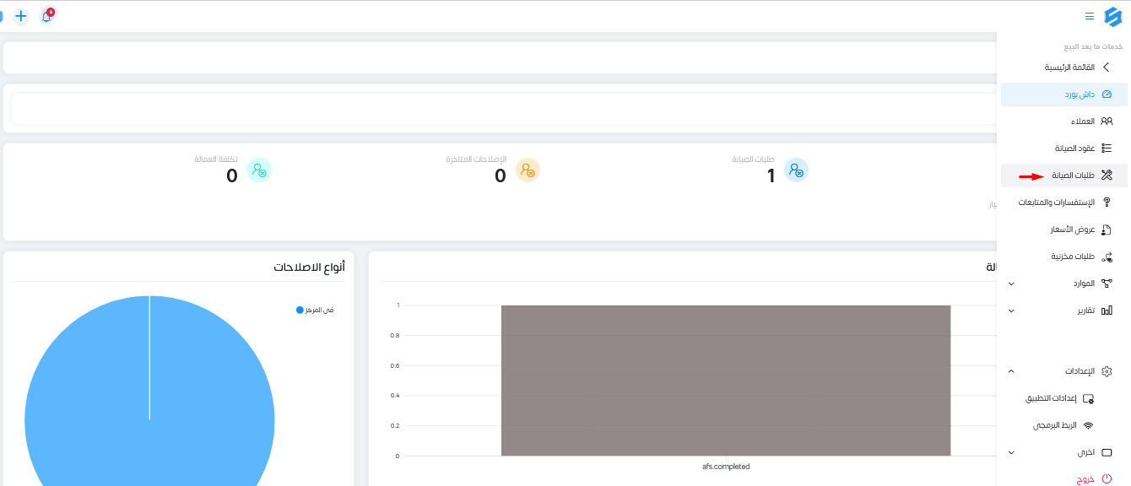
Task: Click the afs.completed axis label
Action: (x=726, y=467)
